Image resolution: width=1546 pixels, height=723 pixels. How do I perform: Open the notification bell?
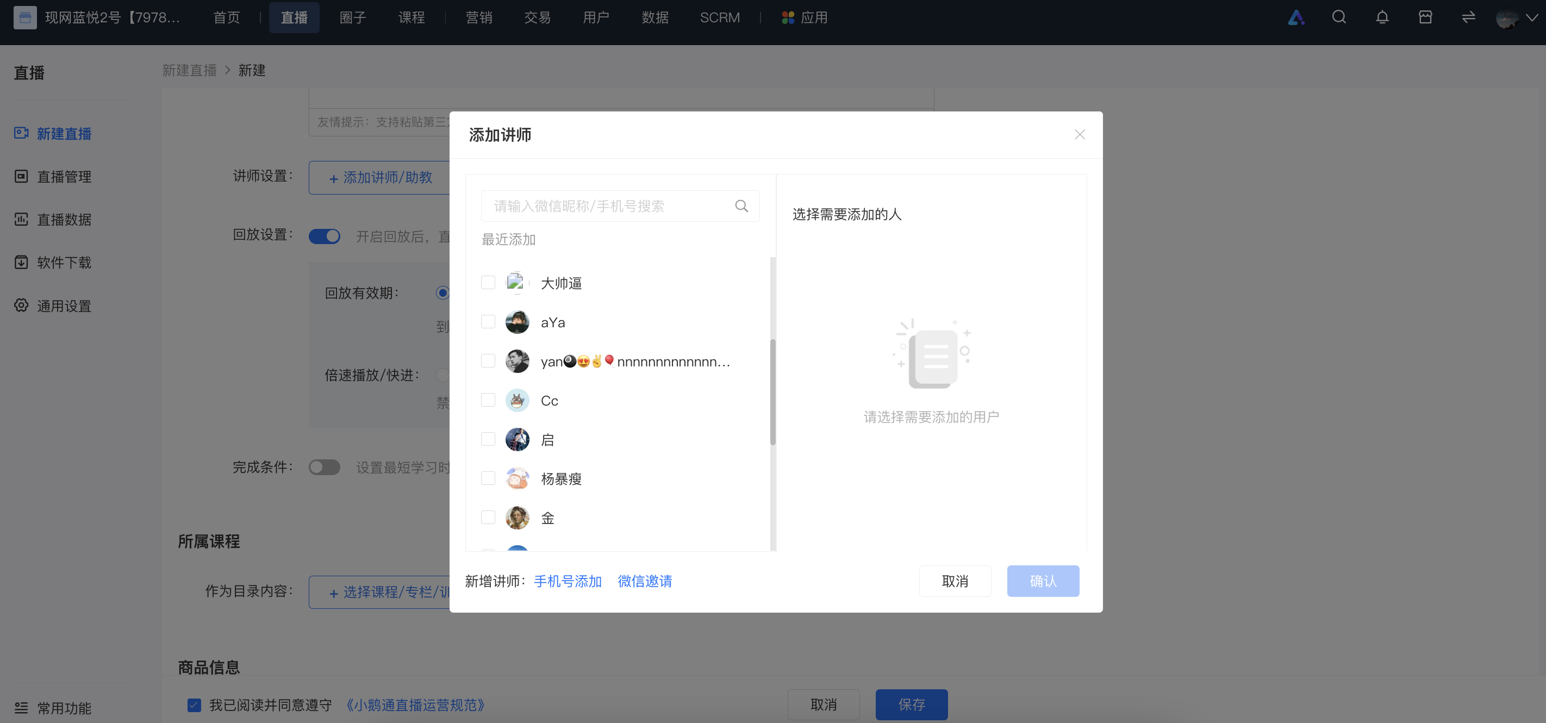click(x=1382, y=17)
